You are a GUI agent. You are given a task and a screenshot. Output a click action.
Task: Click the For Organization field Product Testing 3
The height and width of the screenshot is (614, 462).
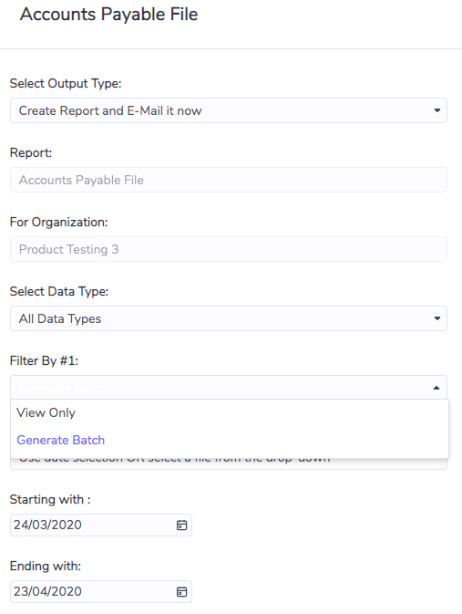pos(229,249)
